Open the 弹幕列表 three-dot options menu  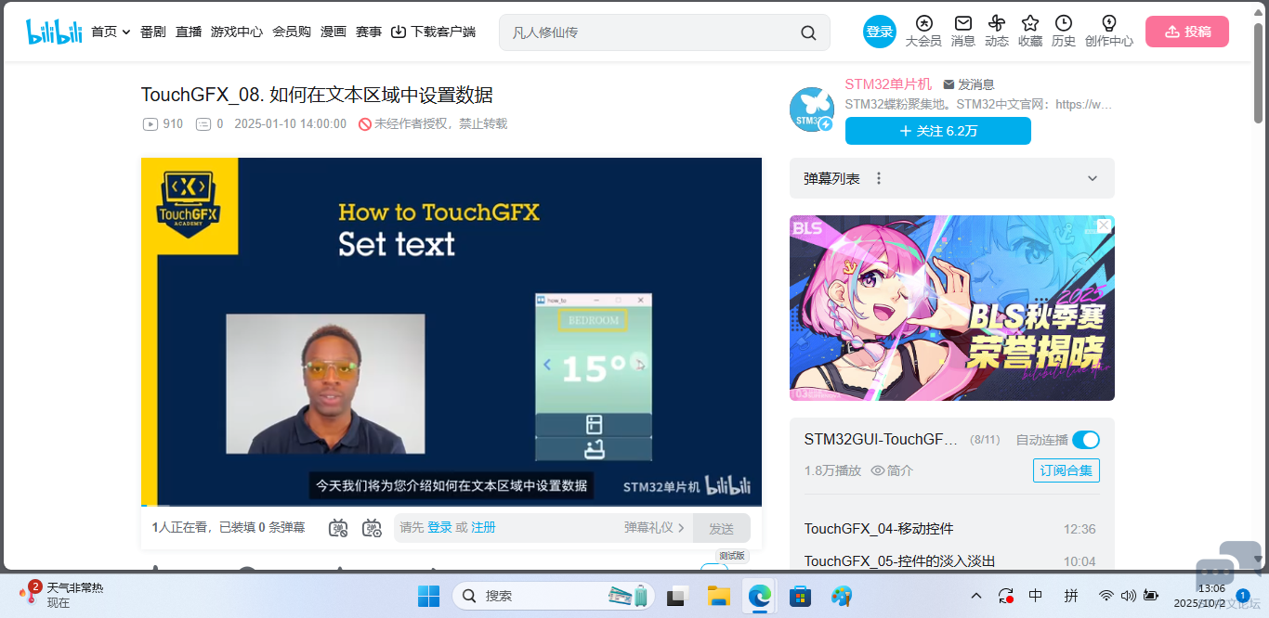pos(879,178)
